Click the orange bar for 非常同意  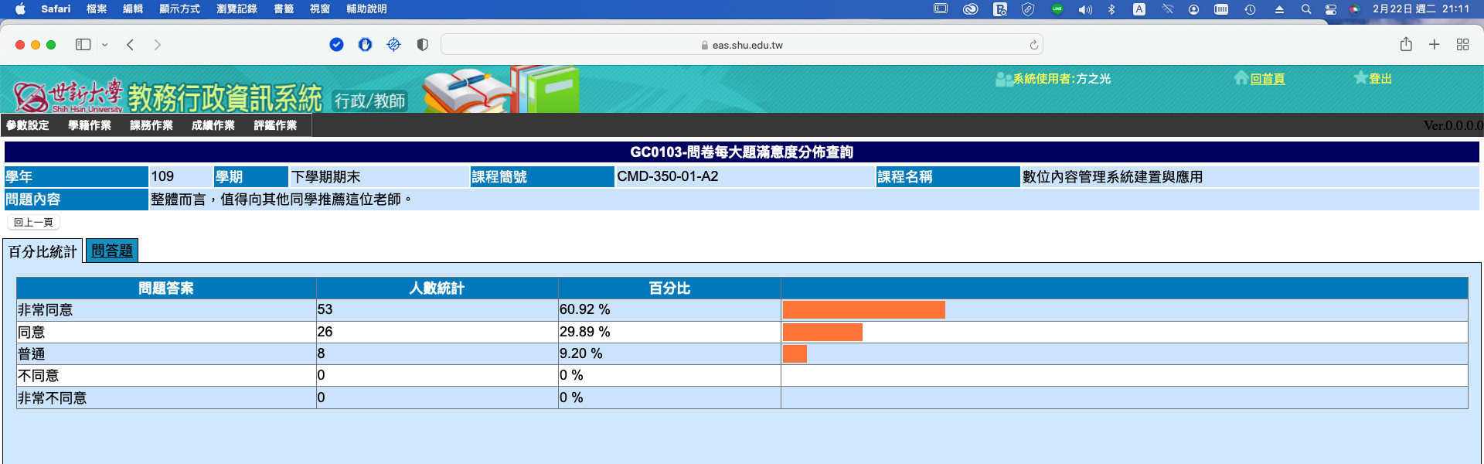[x=863, y=310]
